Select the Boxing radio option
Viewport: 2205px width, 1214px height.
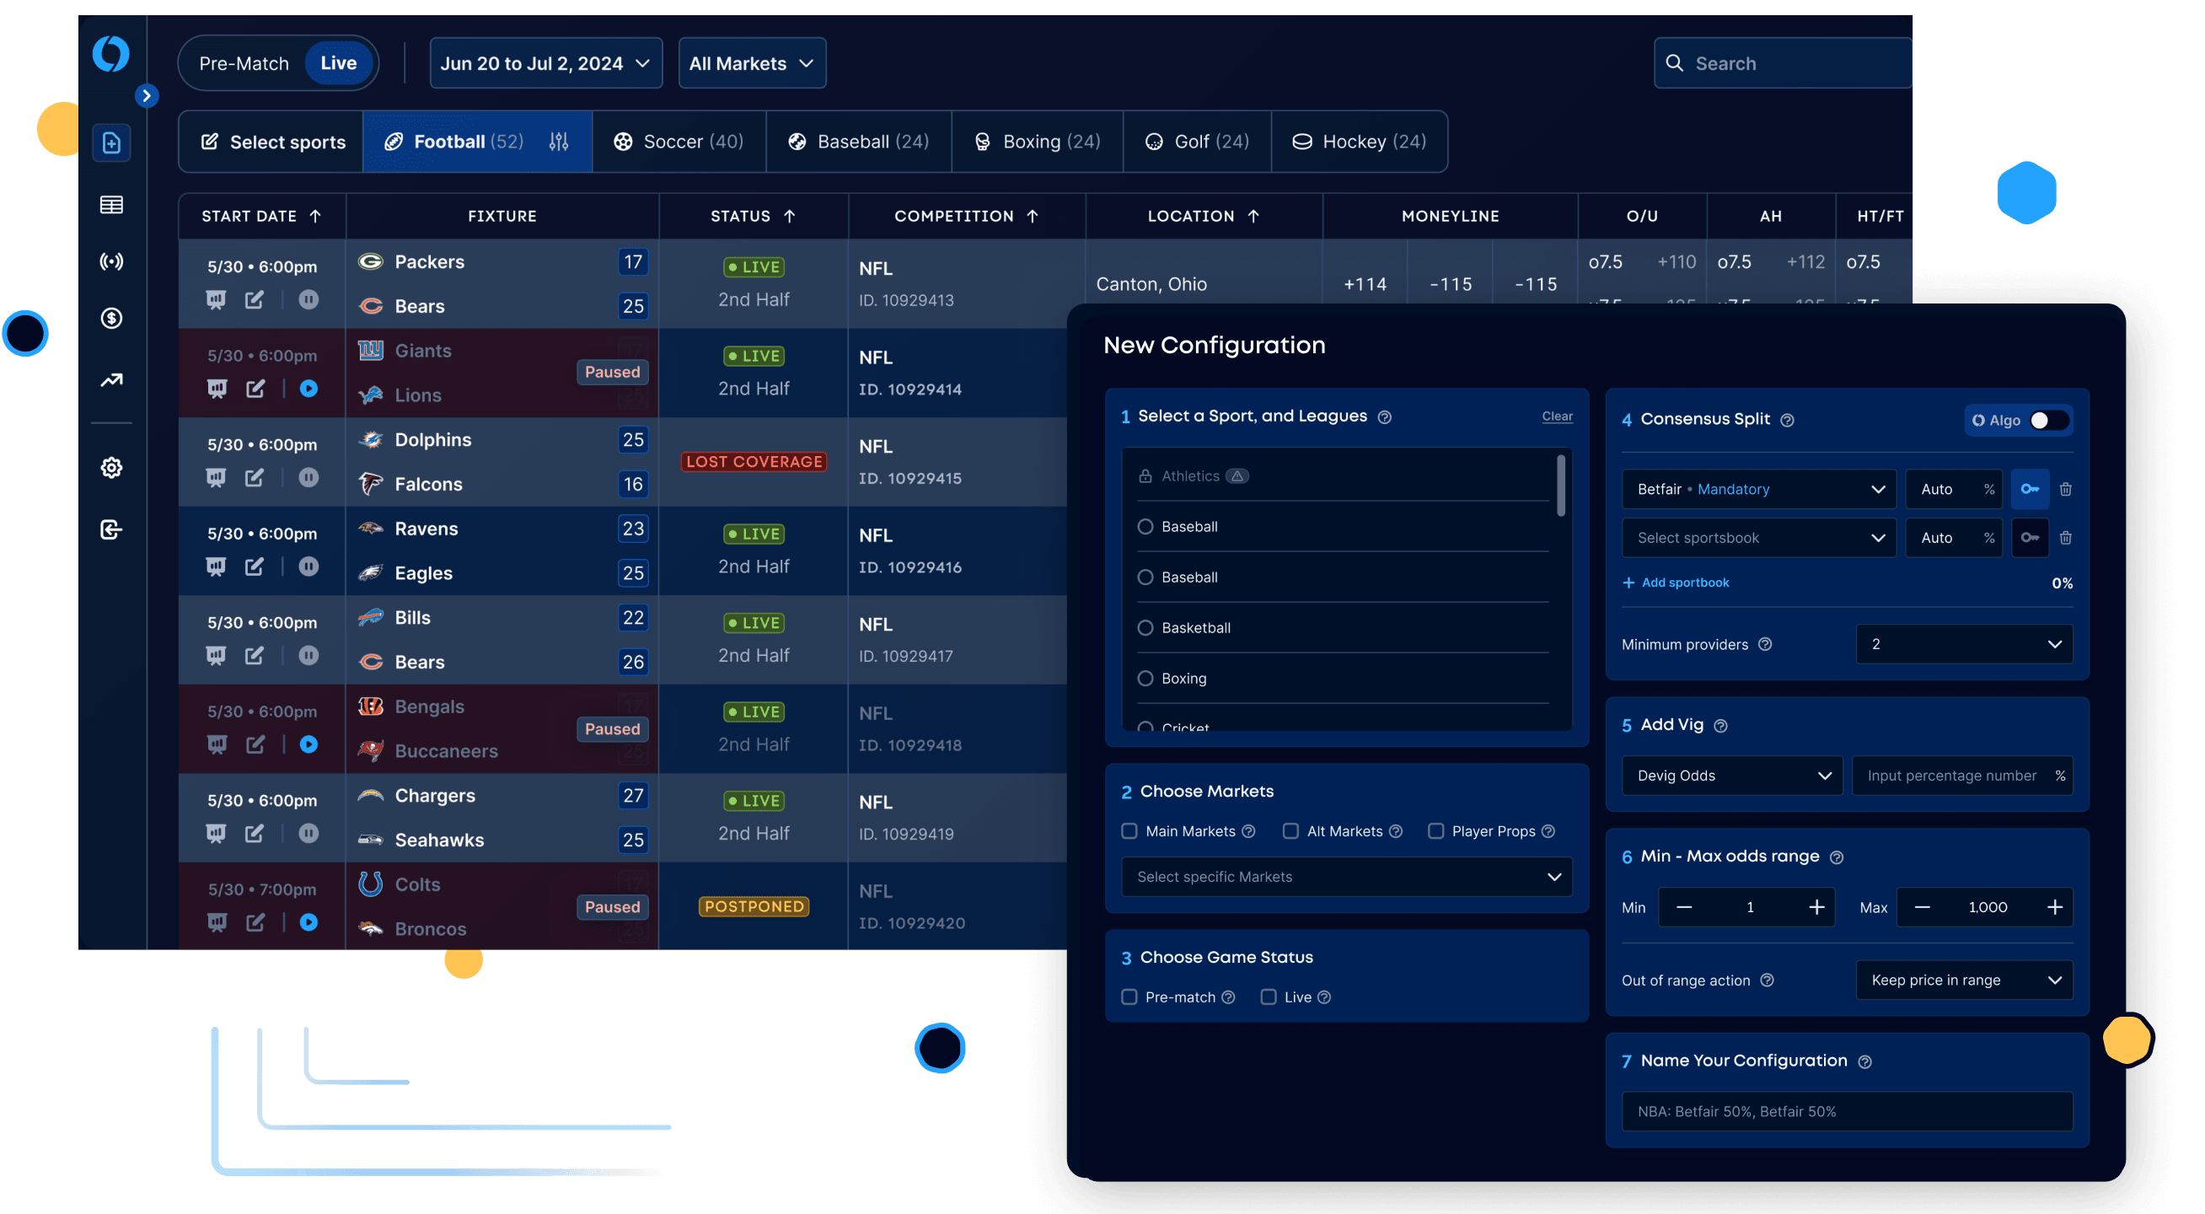click(x=1145, y=678)
